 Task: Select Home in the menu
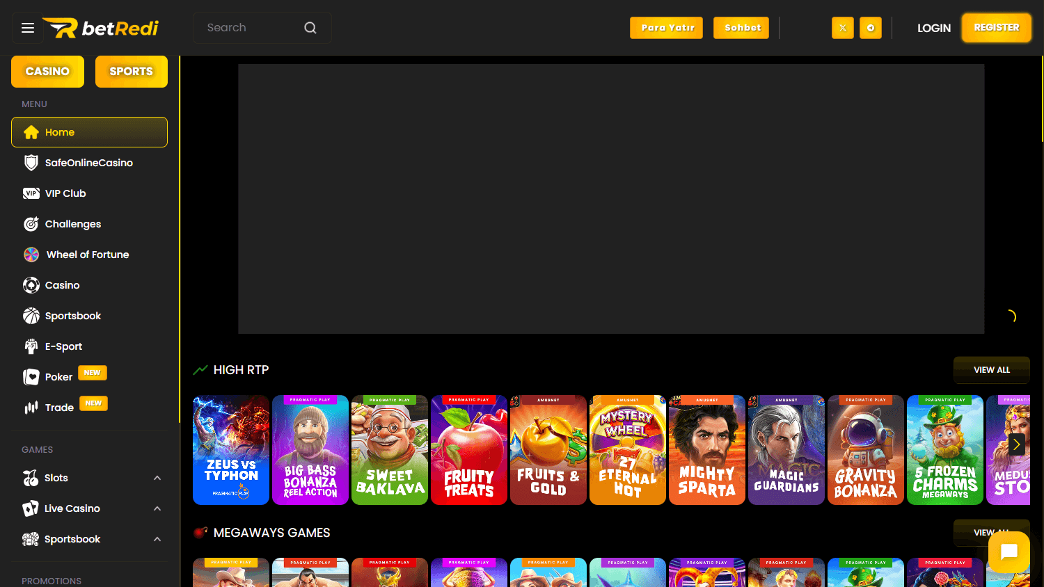click(x=59, y=132)
